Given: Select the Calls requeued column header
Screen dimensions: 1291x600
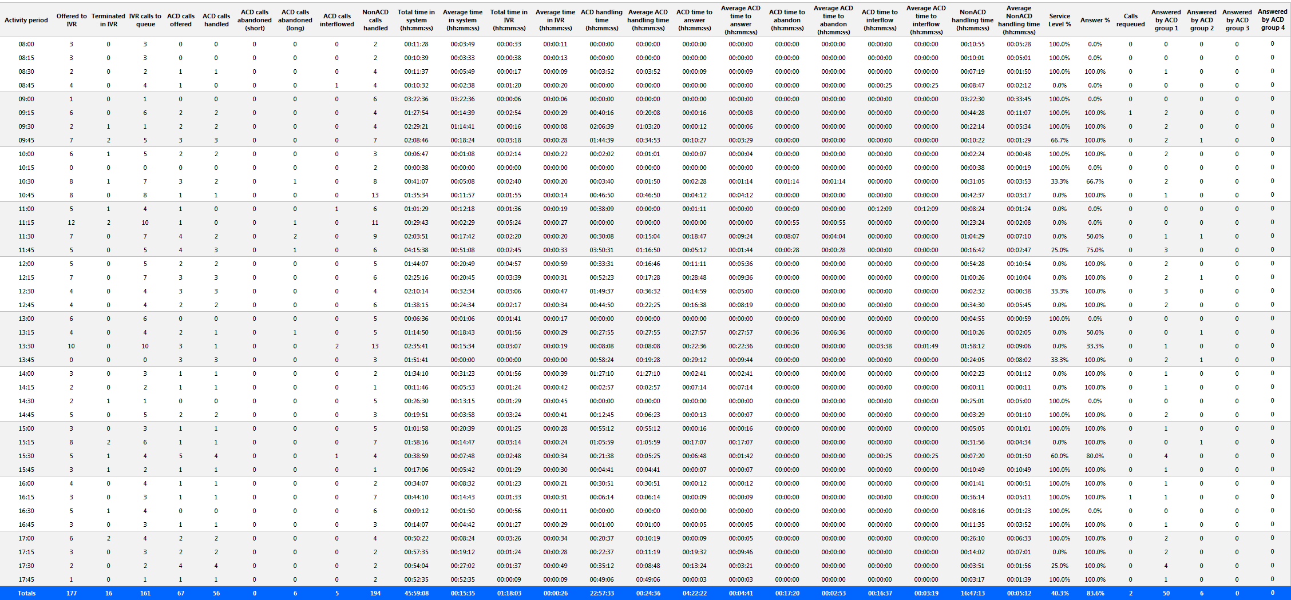Looking at the screenshot, I should pyautogui.click(x=1131, y=20).
